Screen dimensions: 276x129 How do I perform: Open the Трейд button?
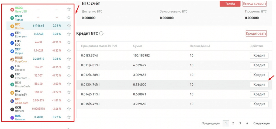[230, 4]
